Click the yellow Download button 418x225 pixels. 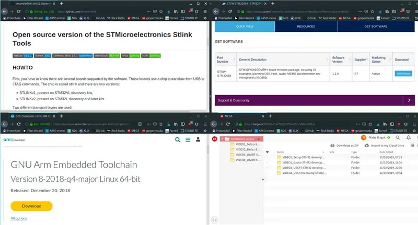coord(31,206)
